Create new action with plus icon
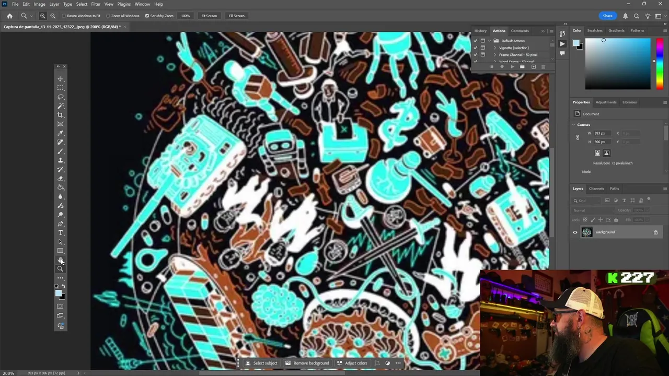 click(533, 67)
